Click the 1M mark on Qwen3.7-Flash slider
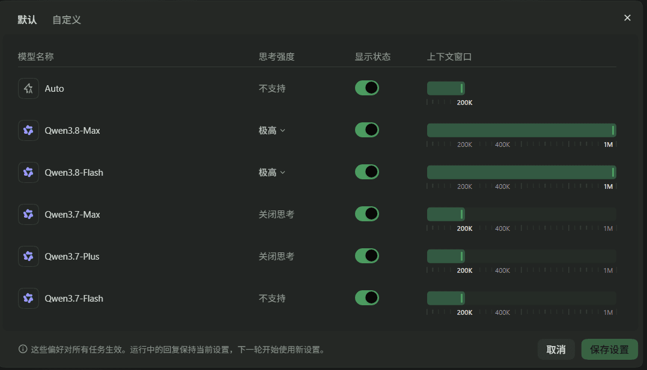This screenshot has height=370, width=647. pos(608,312)
